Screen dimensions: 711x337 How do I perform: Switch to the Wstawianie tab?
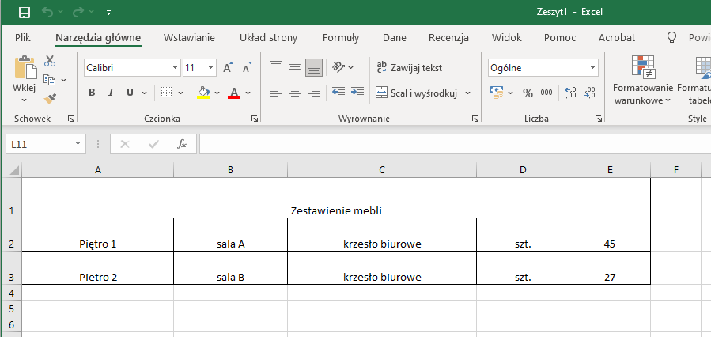tap(189, 37)
